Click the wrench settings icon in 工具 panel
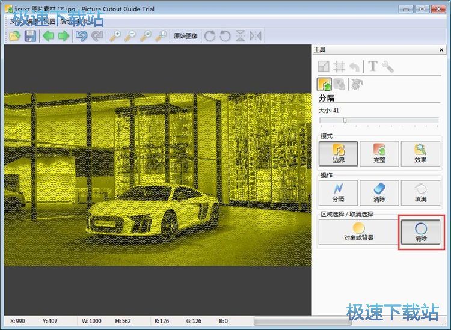Viewport: 451px width, 330px height. (388, 67)
